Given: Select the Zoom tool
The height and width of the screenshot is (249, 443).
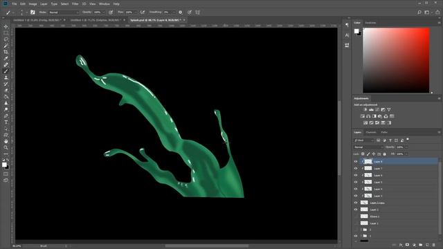Looking at the screenshot, I should point(6,147).
